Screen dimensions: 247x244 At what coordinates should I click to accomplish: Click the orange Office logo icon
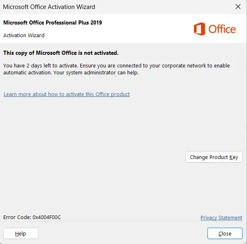(199, 29)
